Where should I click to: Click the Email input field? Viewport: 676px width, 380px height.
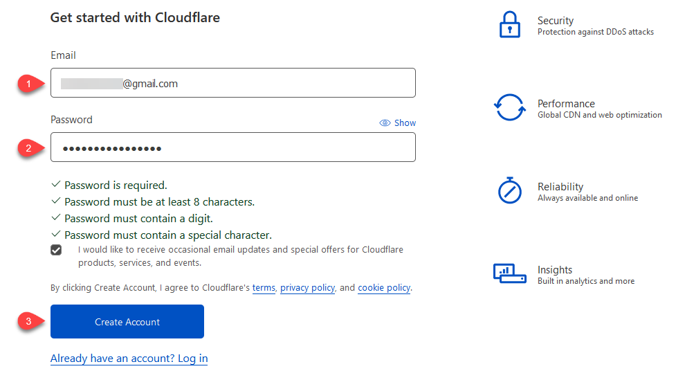tap(232, 83)
